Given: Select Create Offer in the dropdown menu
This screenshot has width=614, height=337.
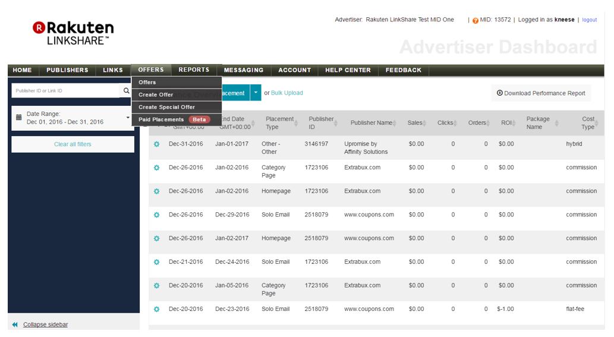Looking at the screenshot, I should (156, 95).
